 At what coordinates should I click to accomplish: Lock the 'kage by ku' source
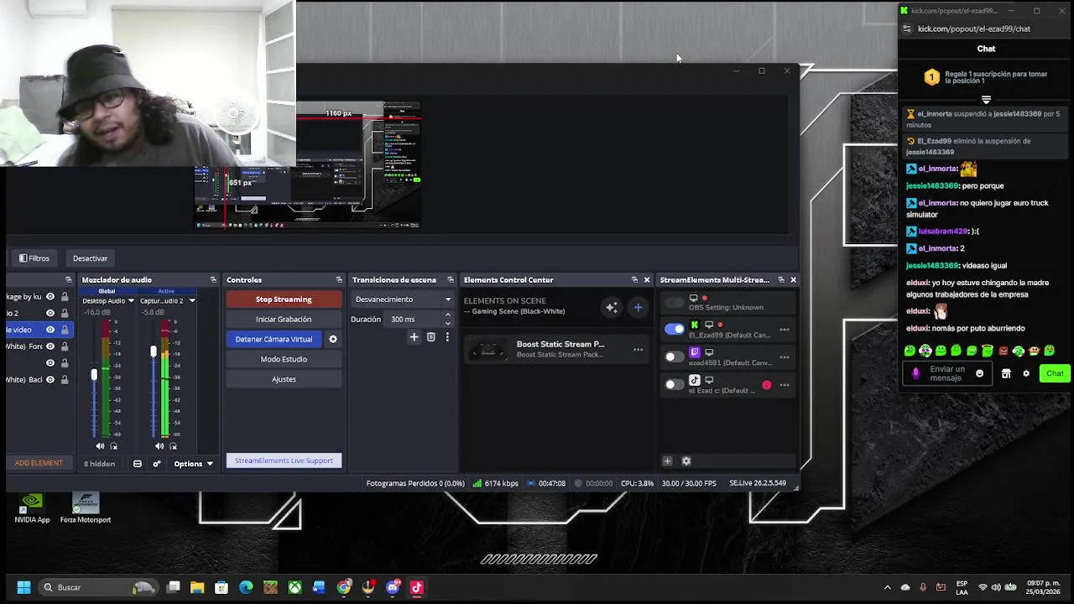tap(64, 296)
